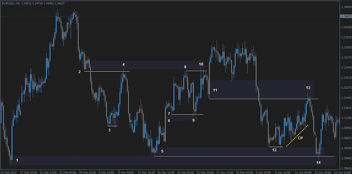Click the number 5 annotation label
The width and height of the screenshot is (352, 174).
click(162, 151)
